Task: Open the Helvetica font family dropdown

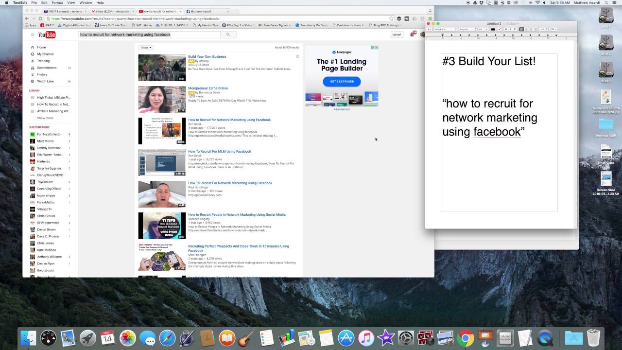Action: tap(446, 29)
